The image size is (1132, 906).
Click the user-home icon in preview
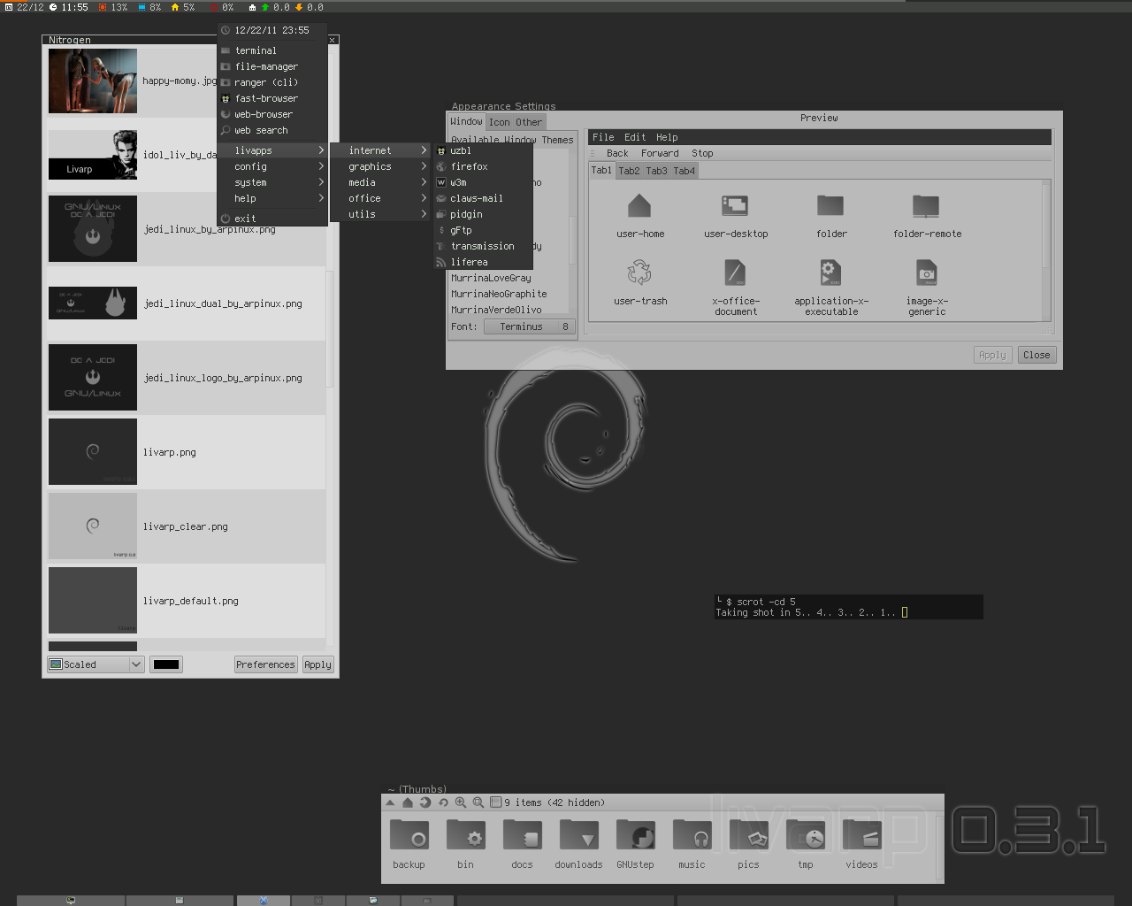639,206
